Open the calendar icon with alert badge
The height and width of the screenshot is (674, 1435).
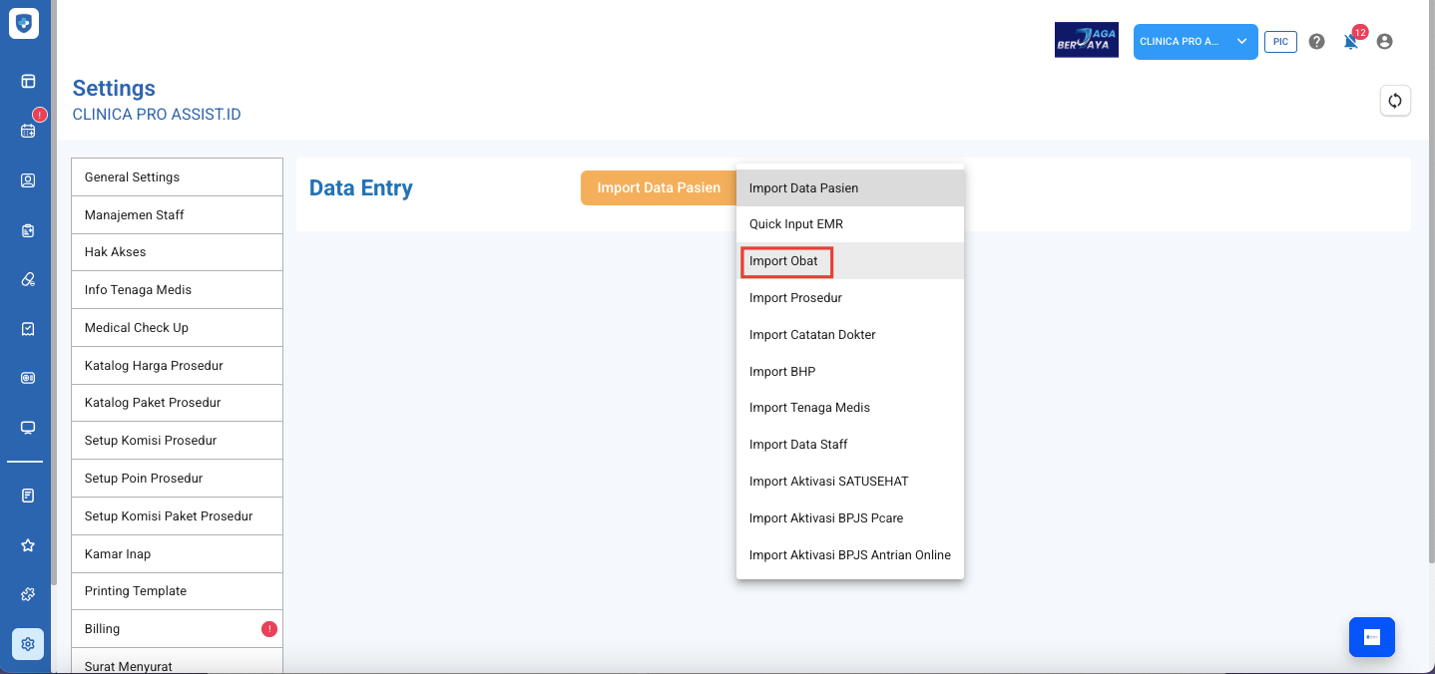point(28,130)
